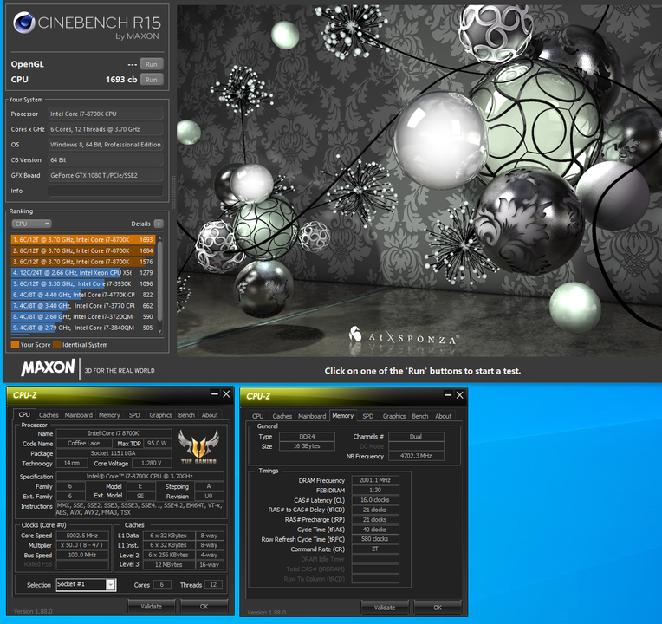This screenshot has height=624, width=662.
Task: Select CPU tab in left CPU-Z window
Action: [24, 414]
